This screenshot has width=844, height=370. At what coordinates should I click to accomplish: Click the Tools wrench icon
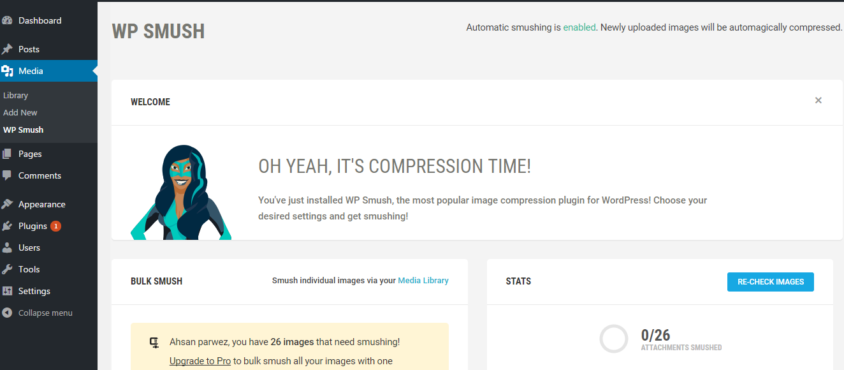[x=7, y=269]
